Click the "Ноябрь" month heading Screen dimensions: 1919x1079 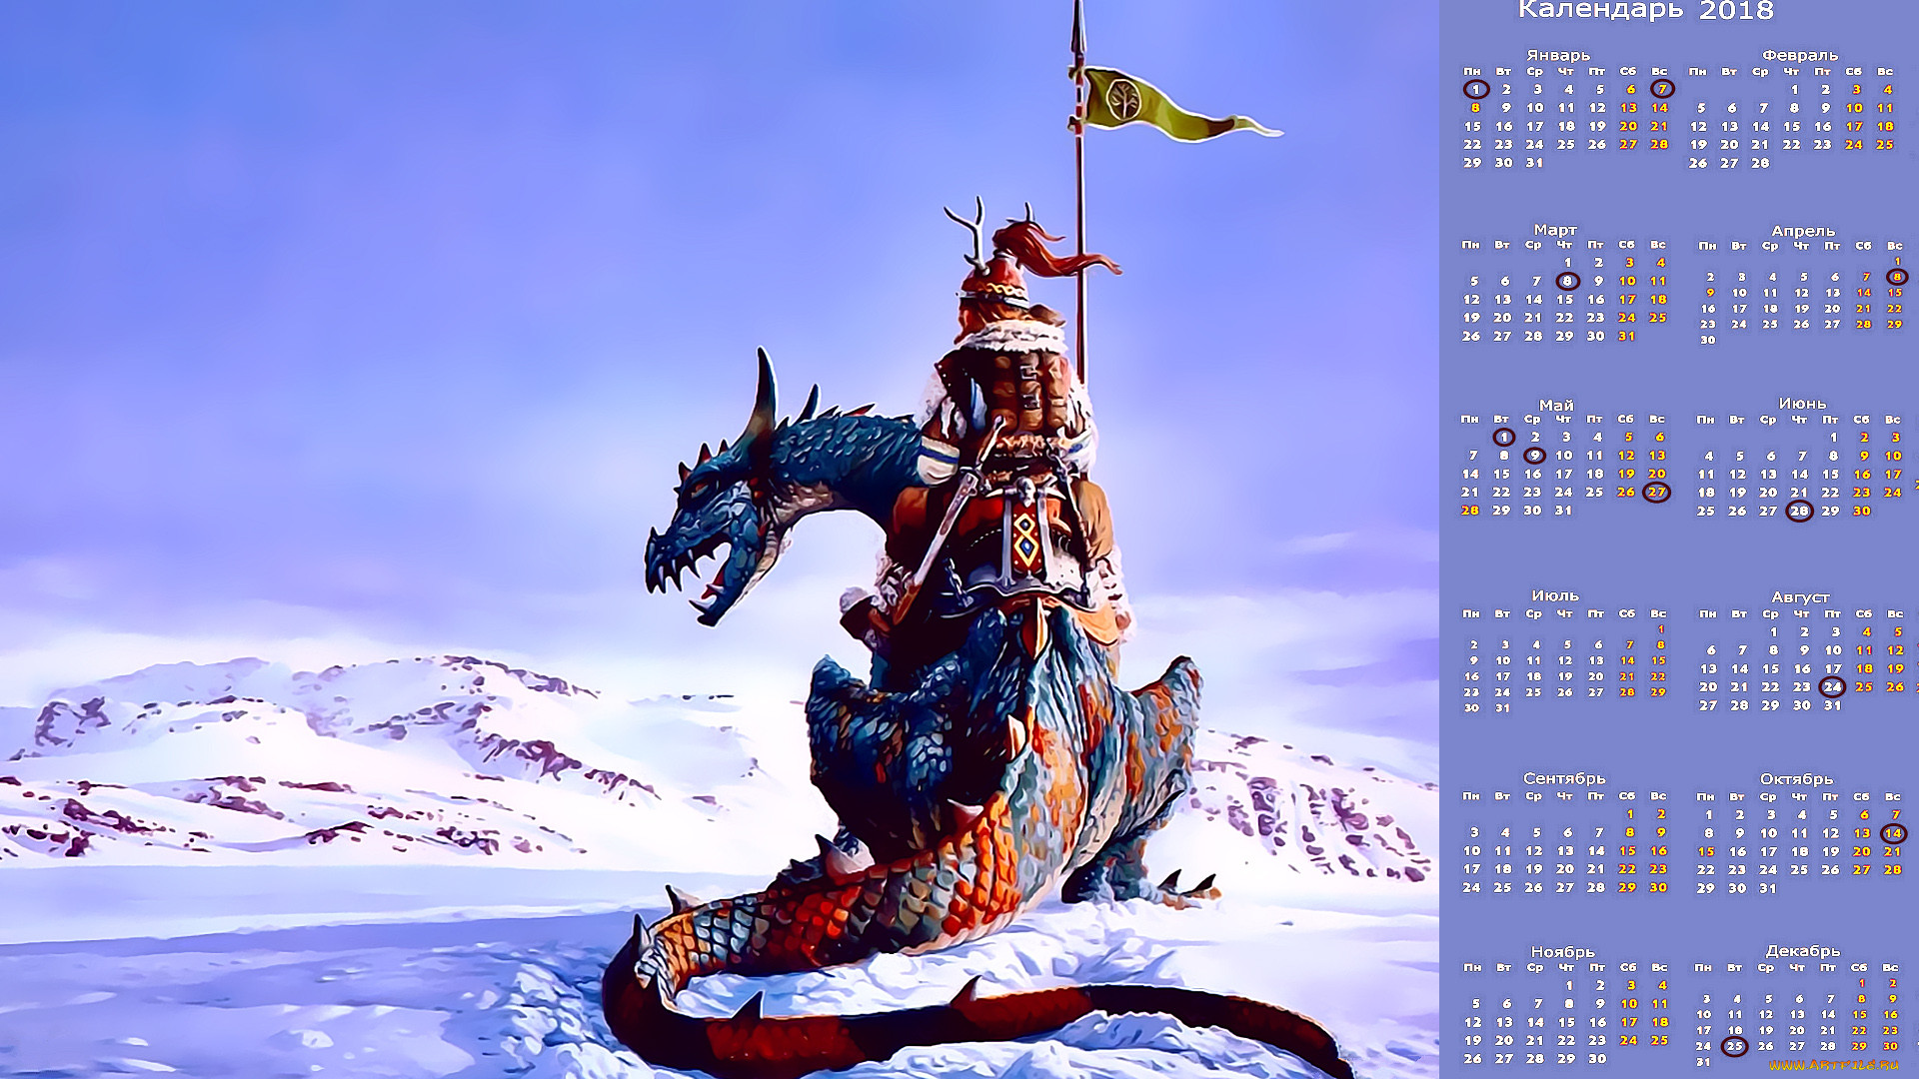1562,952
